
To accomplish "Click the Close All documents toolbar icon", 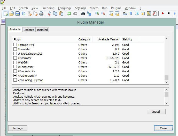I will pos(35,13).
